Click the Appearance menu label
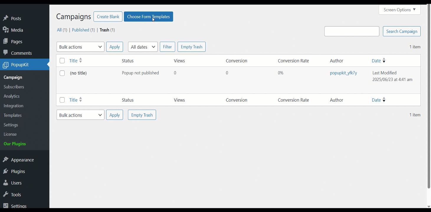 [22, 160]
